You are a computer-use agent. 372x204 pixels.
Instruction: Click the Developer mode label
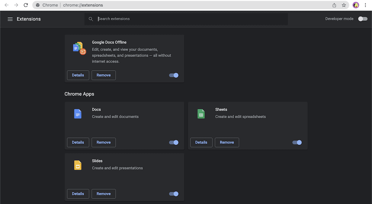click(339, 19)
